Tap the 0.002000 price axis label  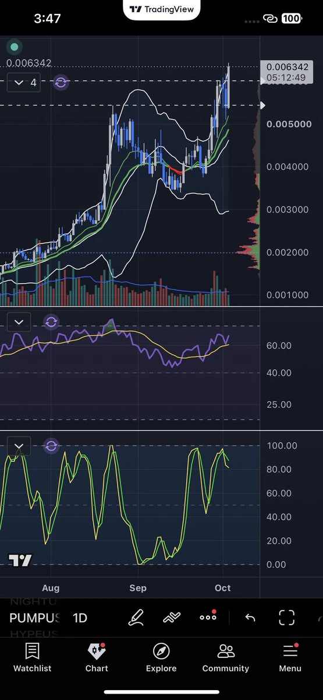pos(289,252)
